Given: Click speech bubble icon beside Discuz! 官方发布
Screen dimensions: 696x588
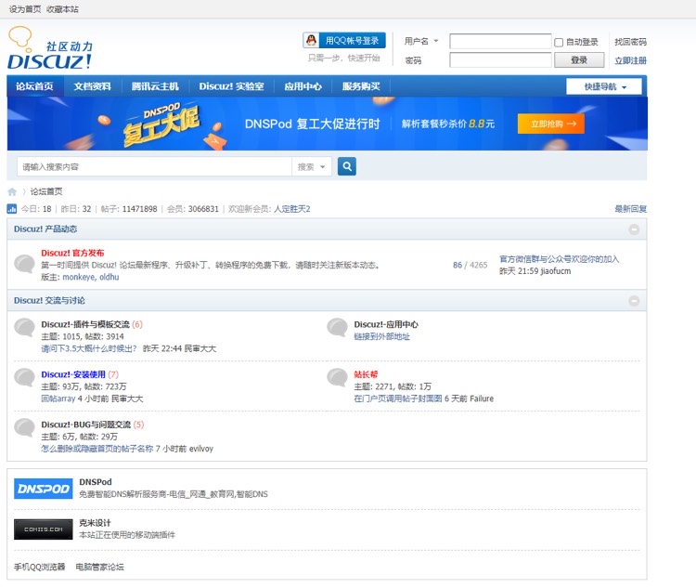Looking at the screenshot, I should pos(24,264).
